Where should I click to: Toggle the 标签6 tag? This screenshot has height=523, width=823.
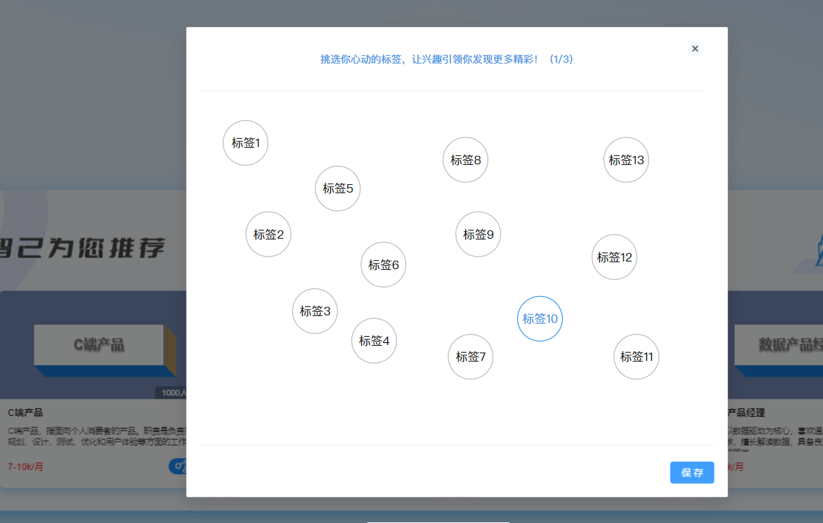383,265
